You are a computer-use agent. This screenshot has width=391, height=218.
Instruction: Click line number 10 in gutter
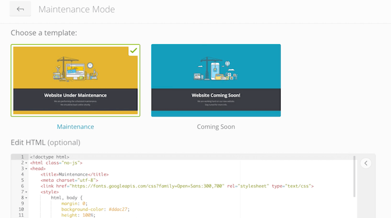click(21, 209)
